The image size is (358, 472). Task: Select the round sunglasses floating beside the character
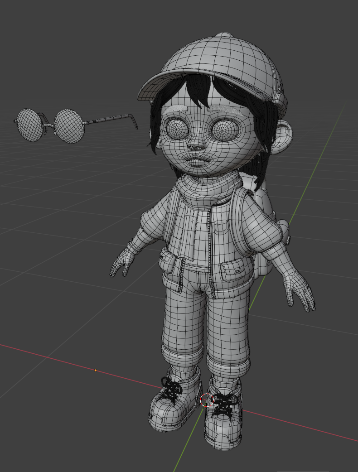tap(68, 125)
